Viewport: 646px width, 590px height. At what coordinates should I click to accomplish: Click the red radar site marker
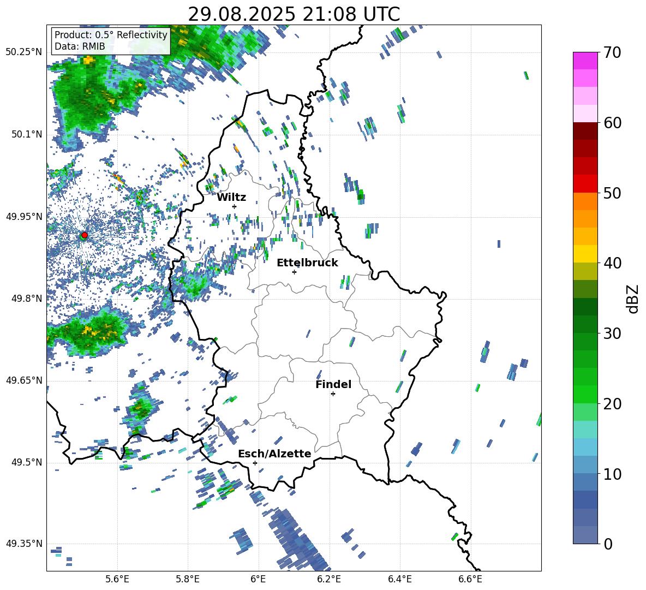(x=85, y=235)
